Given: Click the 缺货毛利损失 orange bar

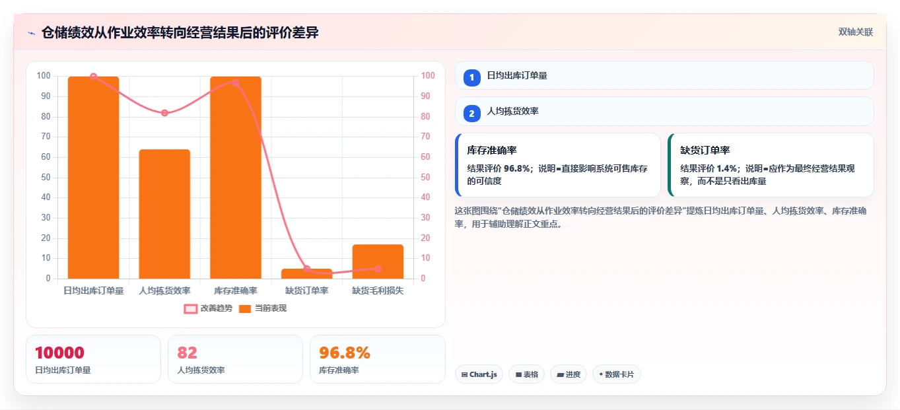Looking at the screenshot, I should point(378,261).
